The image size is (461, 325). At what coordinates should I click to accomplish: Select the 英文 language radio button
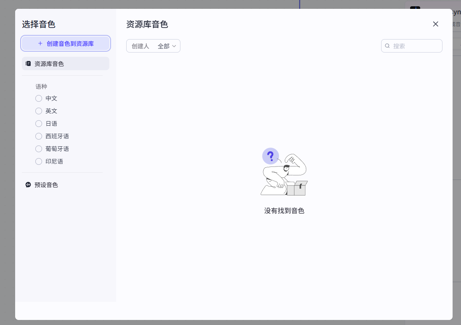point(39,111)
